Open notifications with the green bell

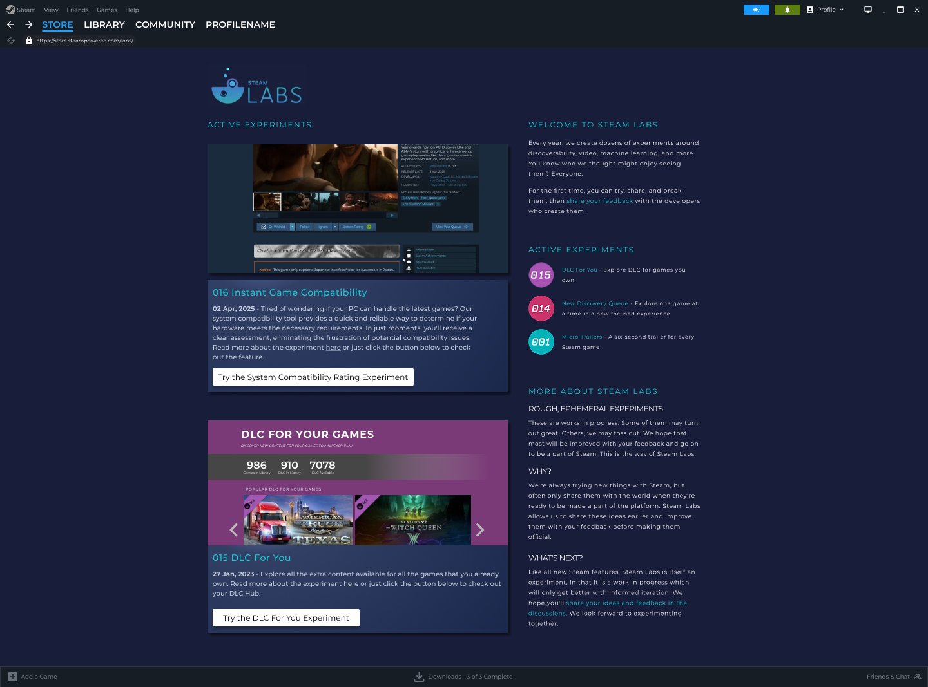788,10
